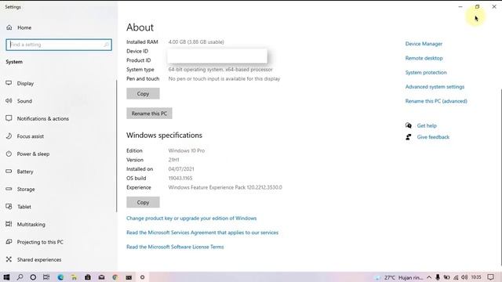The height and width of the screenshot is (282, 502).
Task: Copy device specifications button
Action: [143, 94]
